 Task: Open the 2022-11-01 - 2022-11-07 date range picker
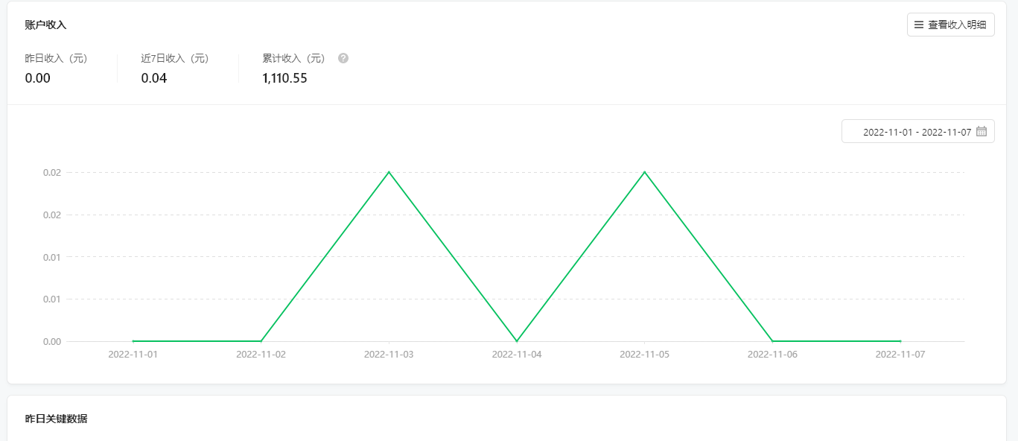pos(917,131)
